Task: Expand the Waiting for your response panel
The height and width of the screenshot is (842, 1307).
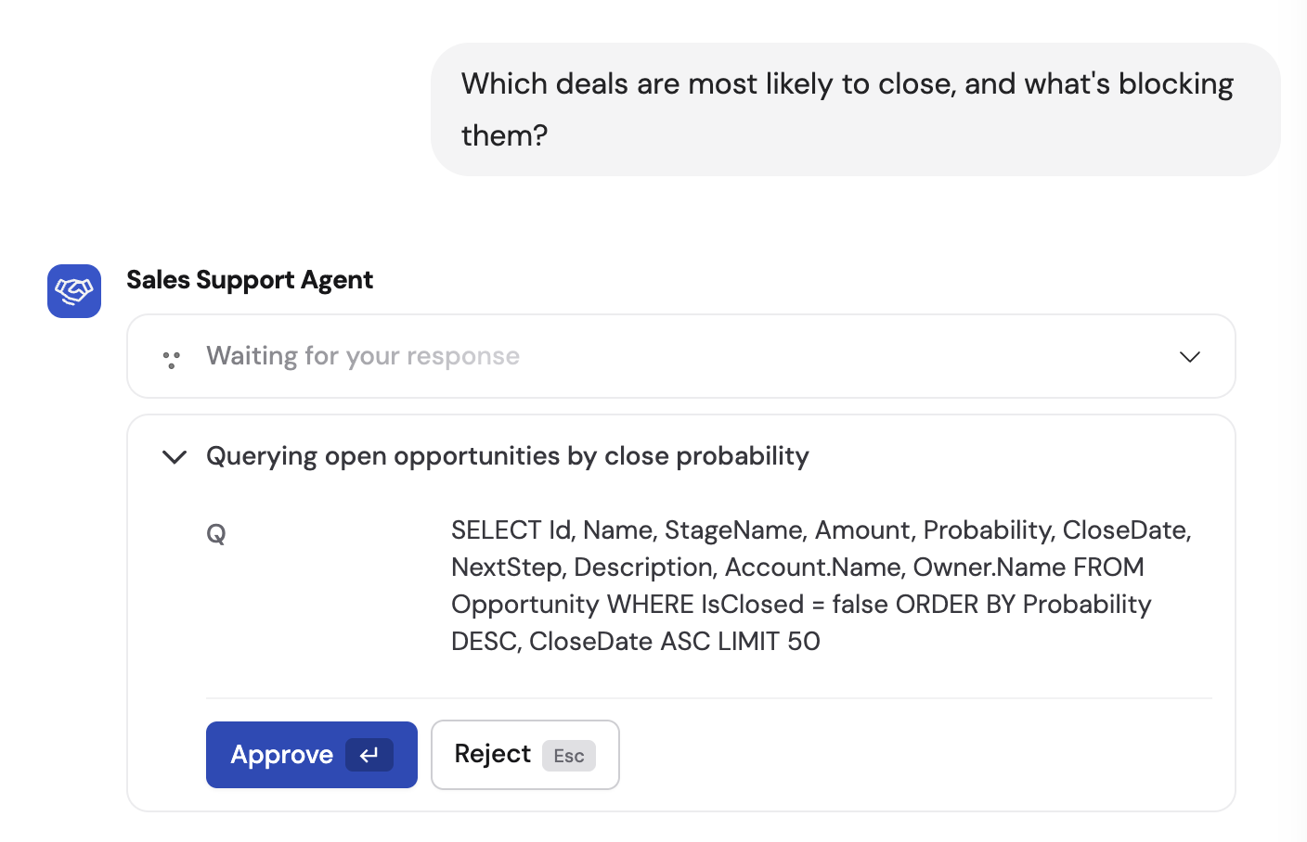Action: click(x=1189, y=356)
